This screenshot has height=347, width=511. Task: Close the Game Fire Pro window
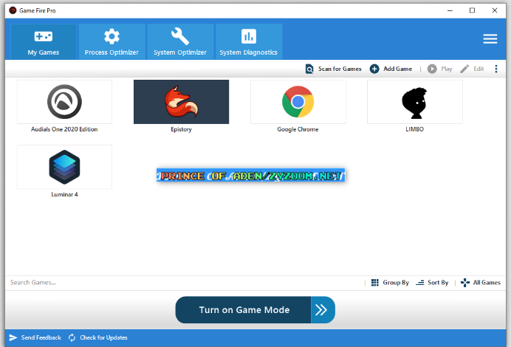click(x=495, y=10)
